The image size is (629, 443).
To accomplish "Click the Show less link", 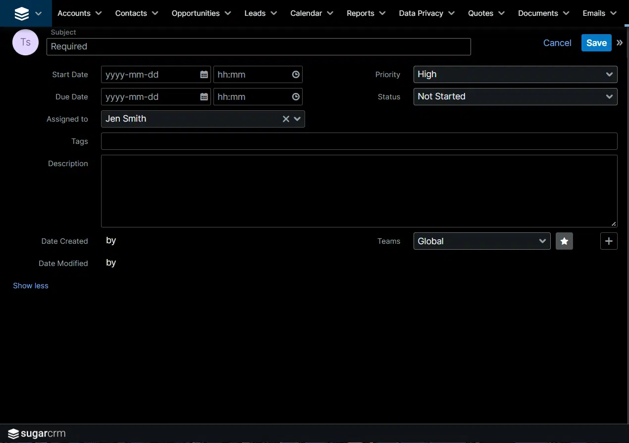I will (31, 286).
